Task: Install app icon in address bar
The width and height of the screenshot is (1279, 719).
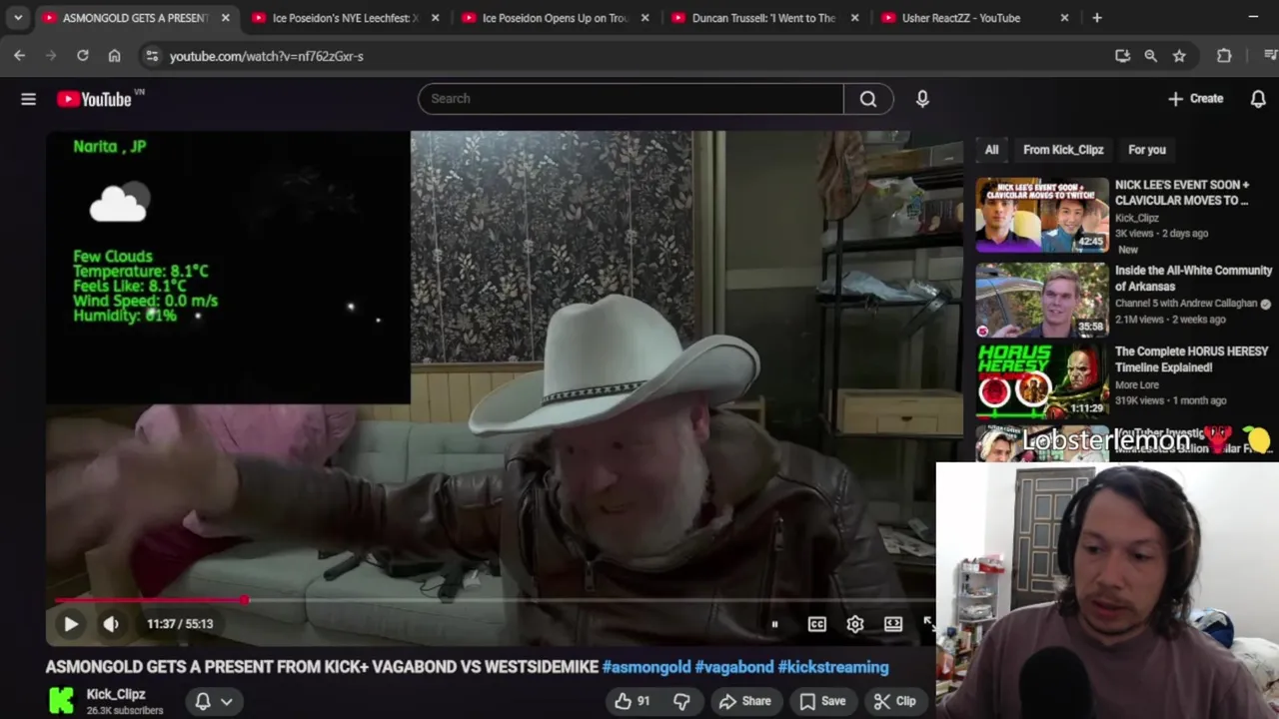Action: click(x=1122, y=56)
